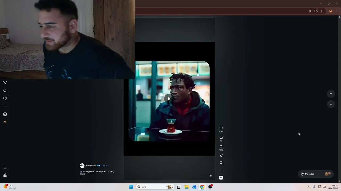The height and width of the screenshot is (191, 341).
Task: Repost the reel using the repost icon
Action: [x=221, y=146]
